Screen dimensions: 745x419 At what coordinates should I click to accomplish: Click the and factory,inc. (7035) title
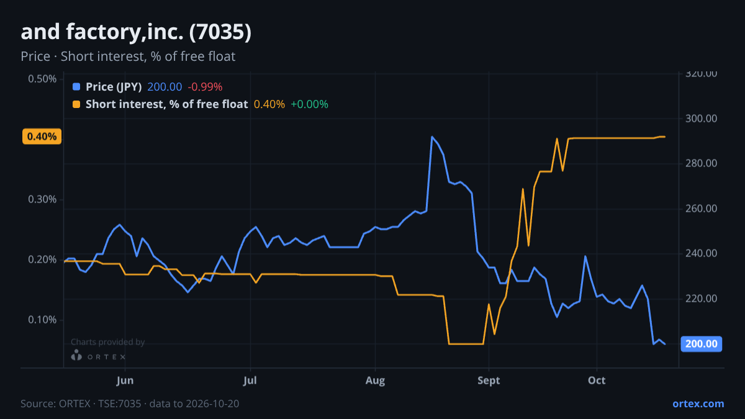(x=136, y=32)
